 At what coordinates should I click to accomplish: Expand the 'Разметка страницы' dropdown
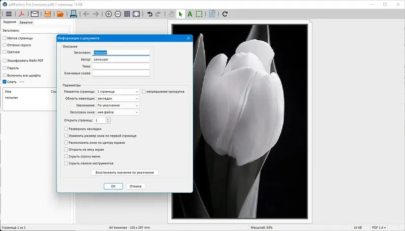(117, 92)
